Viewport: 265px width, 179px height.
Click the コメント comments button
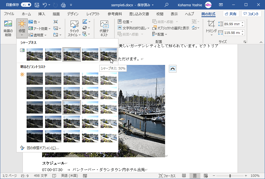coord(251,14)
